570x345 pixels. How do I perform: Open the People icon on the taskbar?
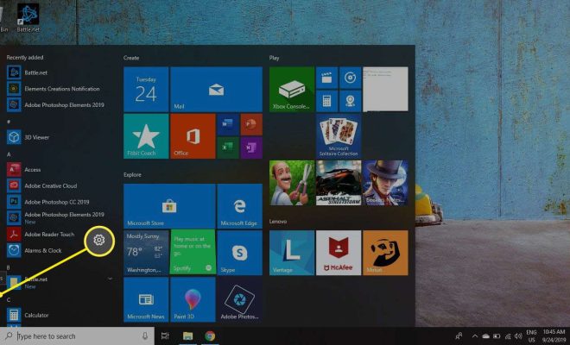(459, 336)
